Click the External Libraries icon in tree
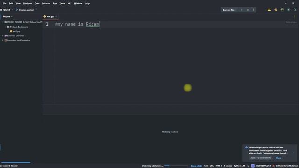Viewport: 299px width, 168px height. (6, 36)
